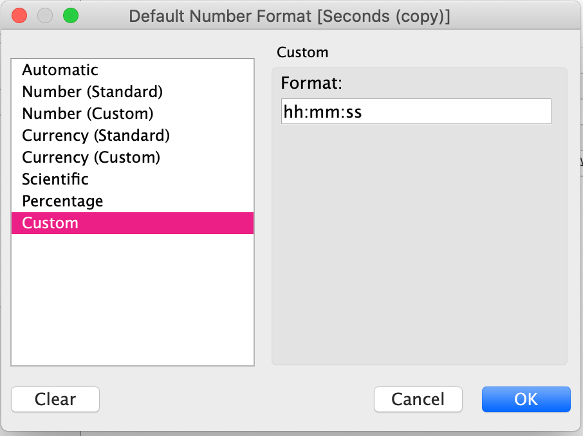Select Currency (Custom) format
Screen dimensions: 583x436
(x=91, y=157)
